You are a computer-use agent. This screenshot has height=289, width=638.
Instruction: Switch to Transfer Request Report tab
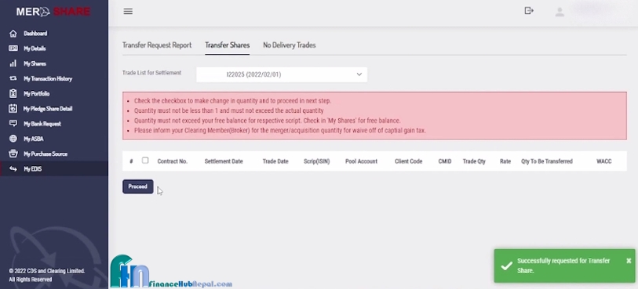[x=157, y=45]
